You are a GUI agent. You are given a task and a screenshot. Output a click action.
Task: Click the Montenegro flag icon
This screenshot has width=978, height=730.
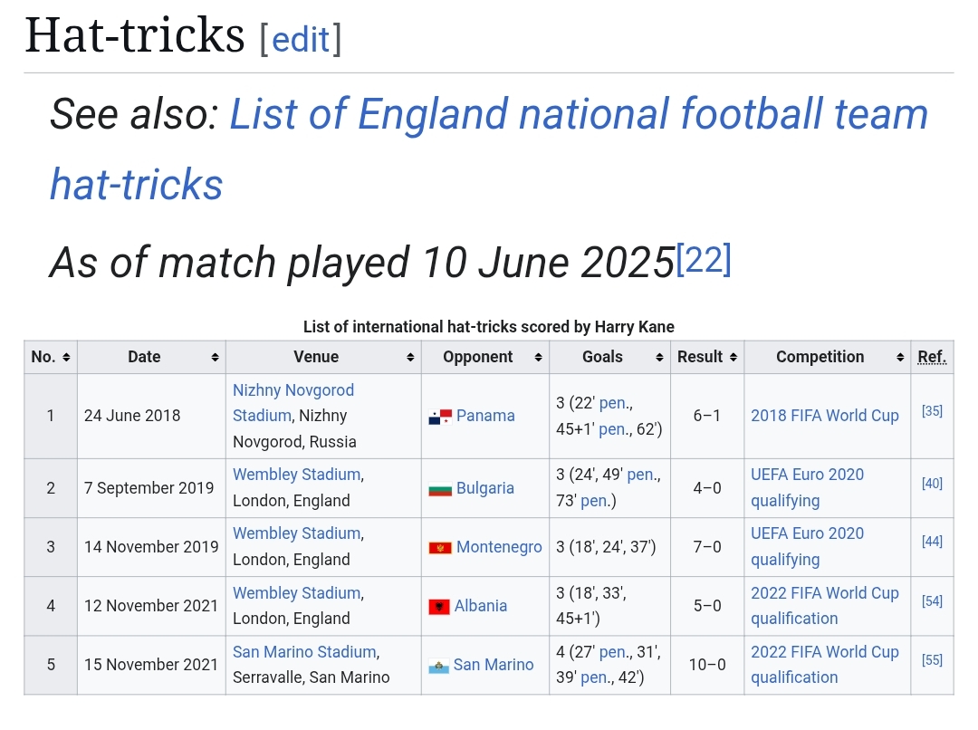439,548
